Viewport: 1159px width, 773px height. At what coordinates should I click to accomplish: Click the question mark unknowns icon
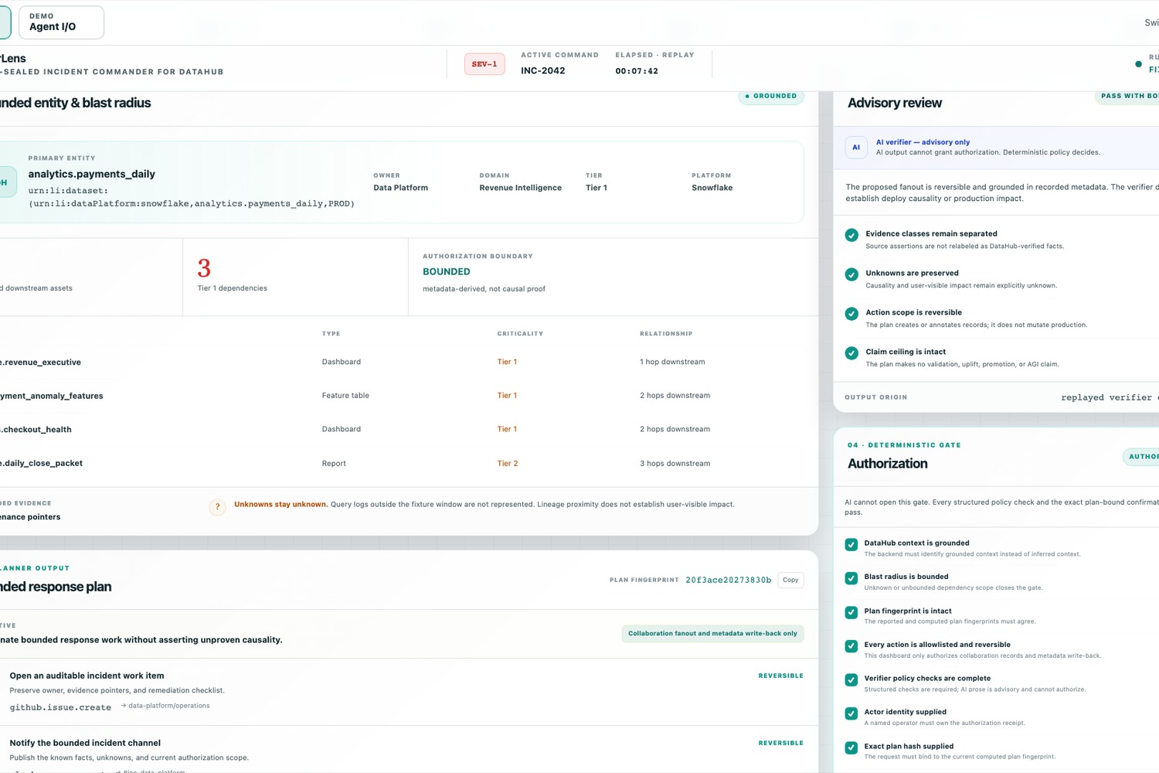[x=218, y=507]
